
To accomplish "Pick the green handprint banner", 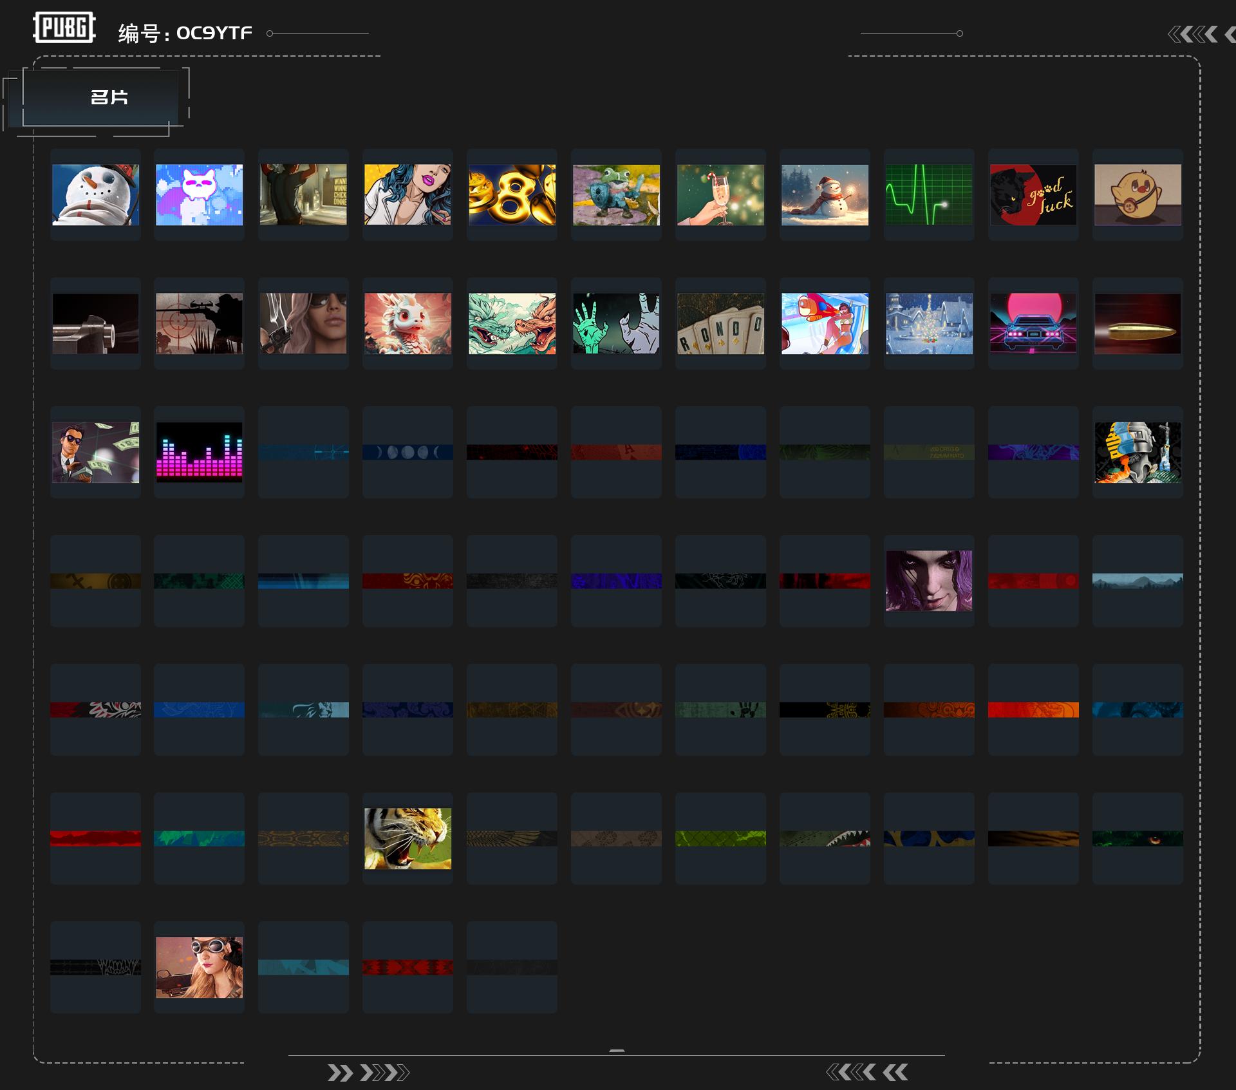I will [720, 709].
